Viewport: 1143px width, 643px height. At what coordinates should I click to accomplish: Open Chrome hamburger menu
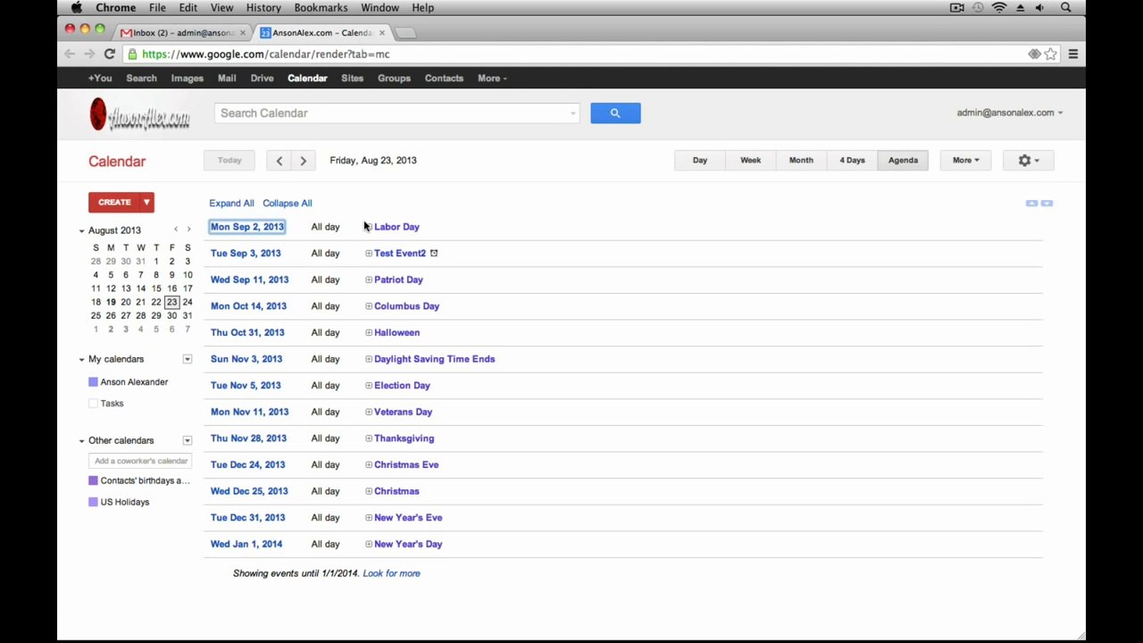tap(1072, 54)
